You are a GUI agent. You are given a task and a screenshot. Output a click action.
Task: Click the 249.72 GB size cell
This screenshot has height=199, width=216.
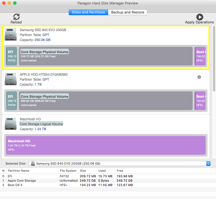[88, 181]
